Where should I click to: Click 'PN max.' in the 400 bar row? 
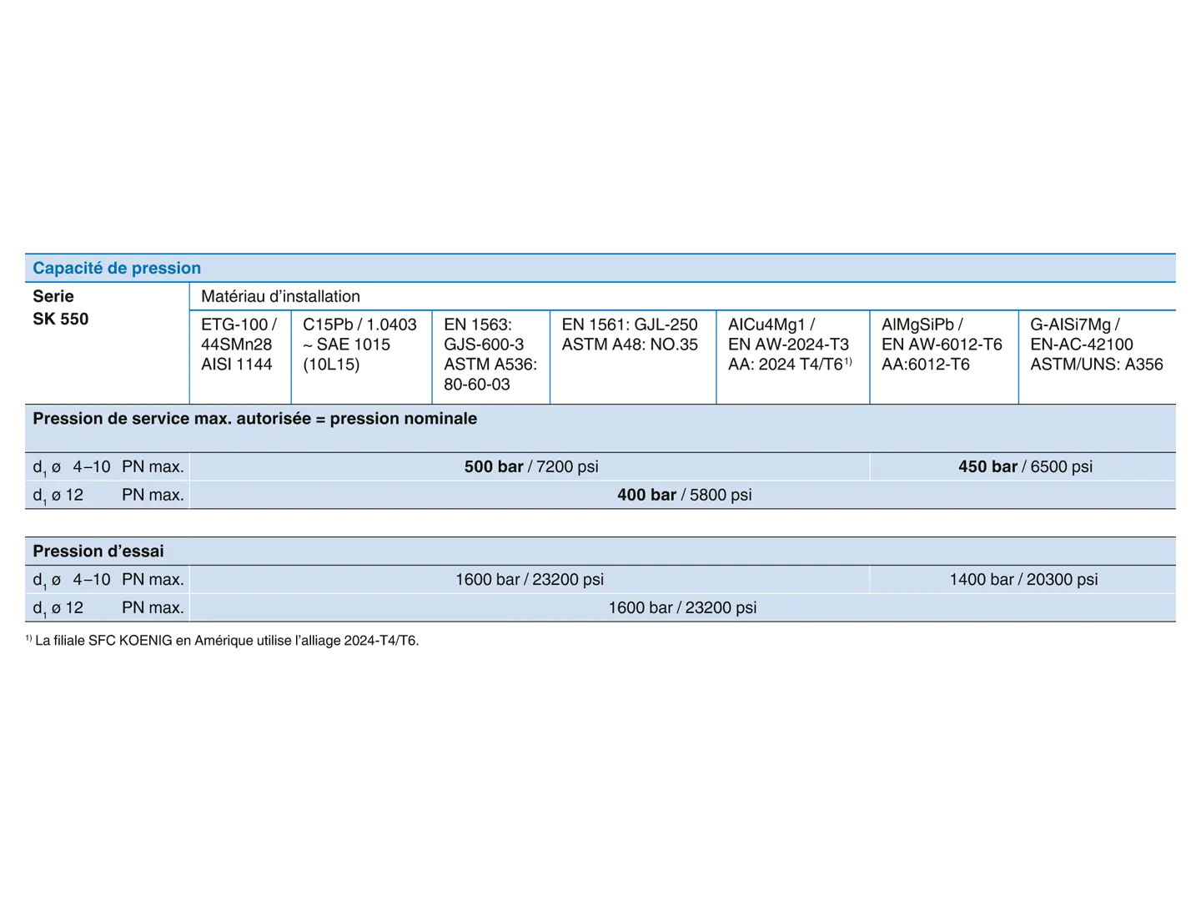click(153, 496)
